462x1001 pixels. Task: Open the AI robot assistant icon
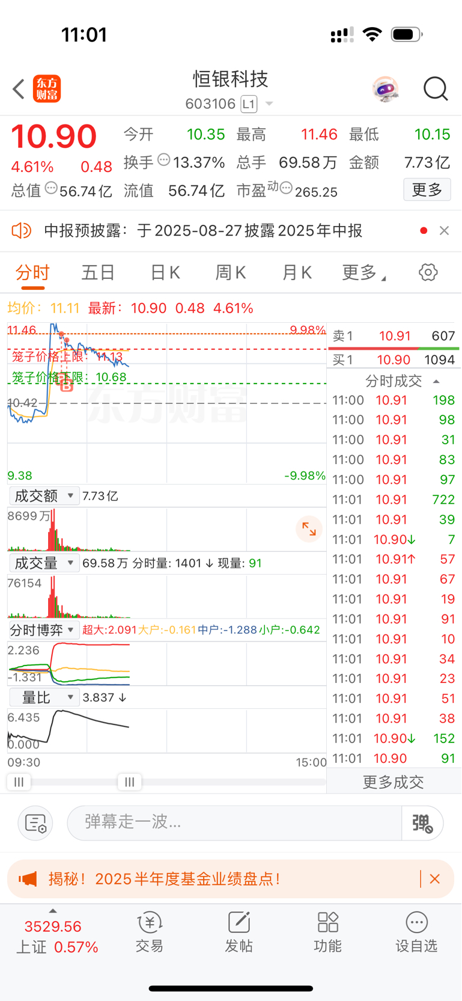(x=385, y=90)
